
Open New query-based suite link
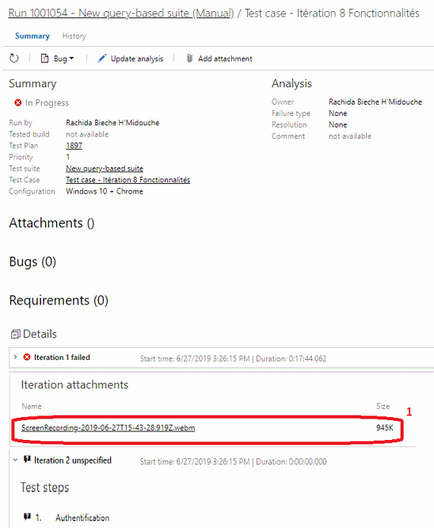(x=105, y=168)
